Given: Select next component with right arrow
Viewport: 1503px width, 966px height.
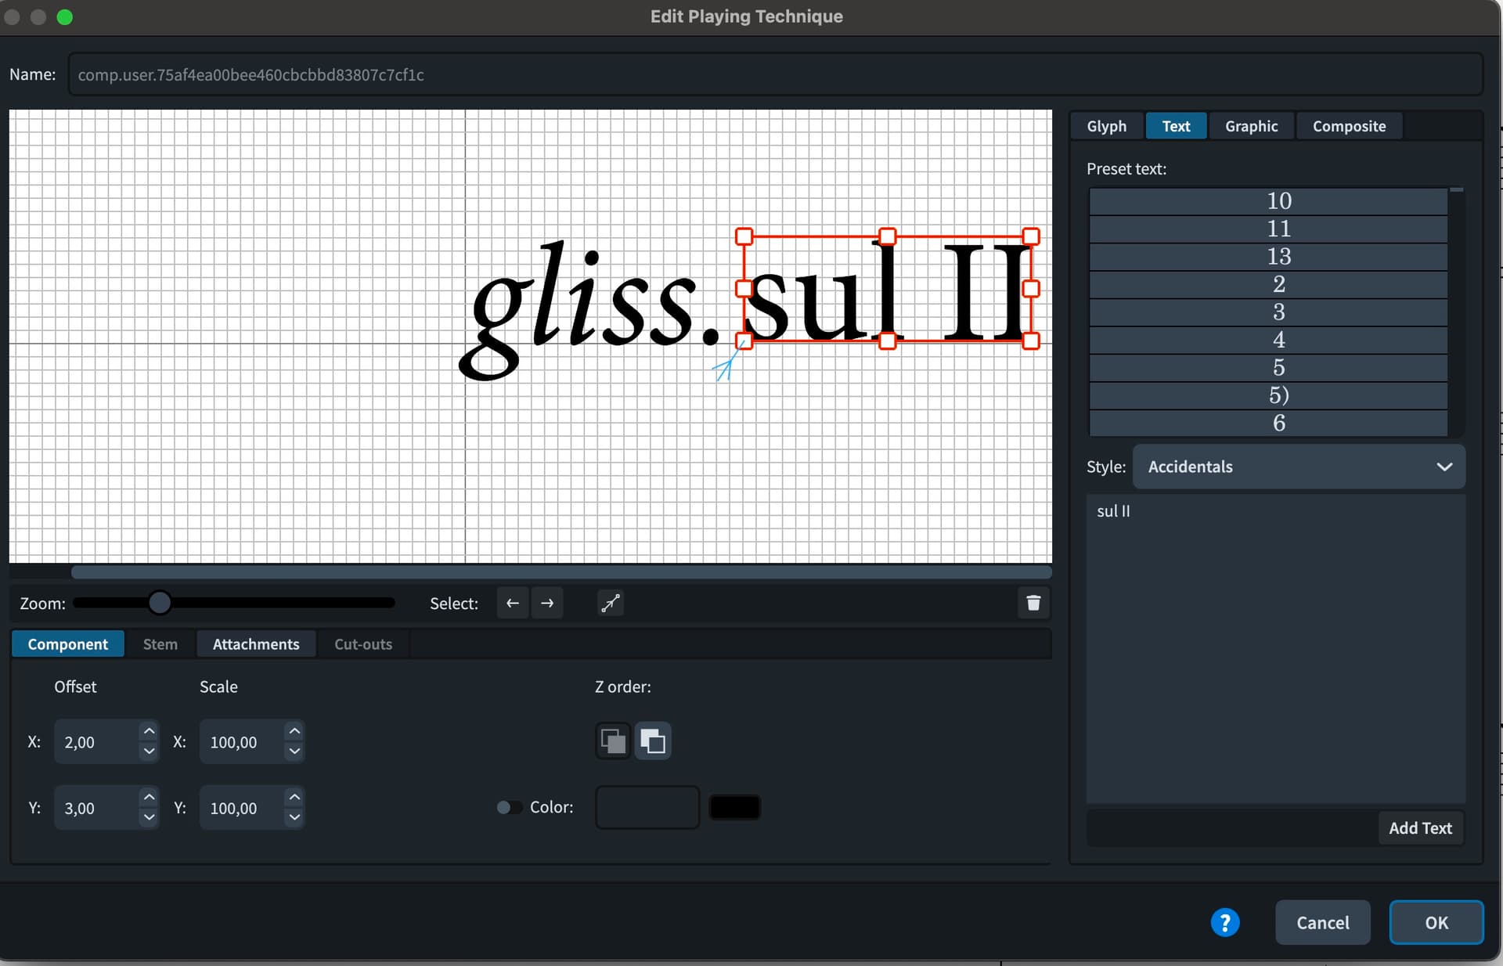Looking at the screenshot, I should tap(547, 603).
